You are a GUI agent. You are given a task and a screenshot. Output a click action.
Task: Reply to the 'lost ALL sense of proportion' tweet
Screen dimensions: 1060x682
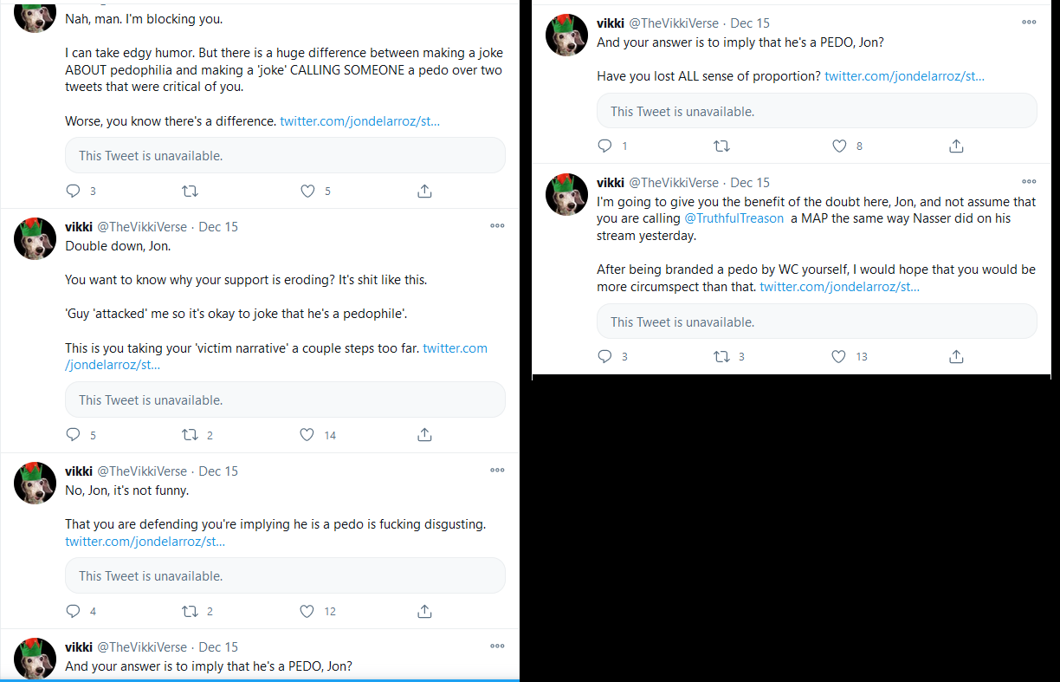coord(605,146)
